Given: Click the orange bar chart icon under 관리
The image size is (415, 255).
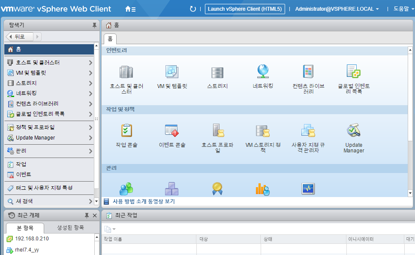Looking at the screenshot, I should [x=262, y=189].
